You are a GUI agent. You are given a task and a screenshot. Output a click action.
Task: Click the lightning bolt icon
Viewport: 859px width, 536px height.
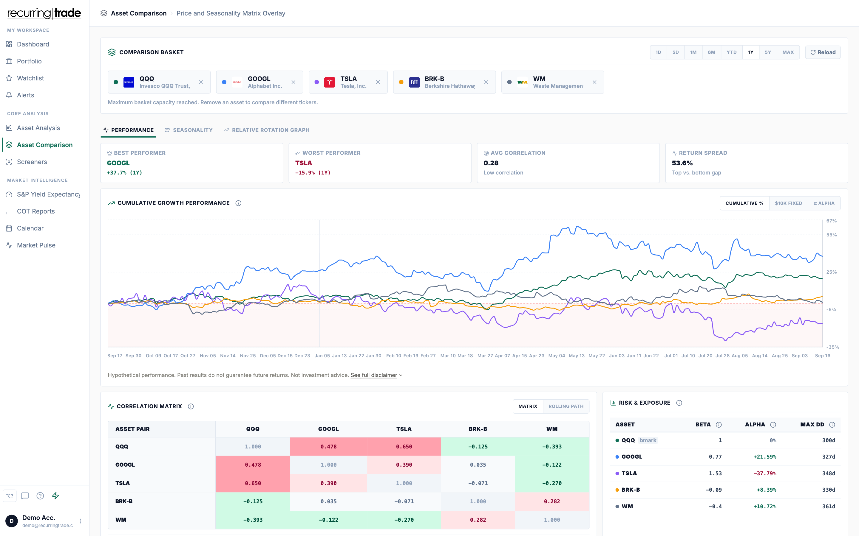tap(55, 496)
